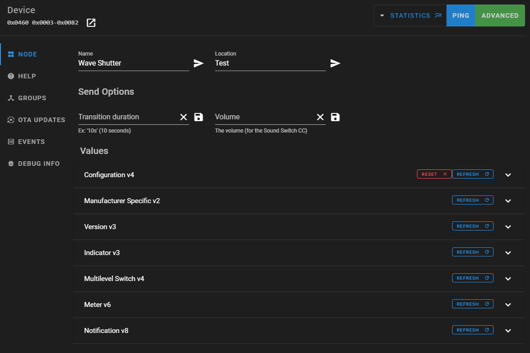Clear the Volume field
This screenshot has width=530, height=353.
click(320, 117)
